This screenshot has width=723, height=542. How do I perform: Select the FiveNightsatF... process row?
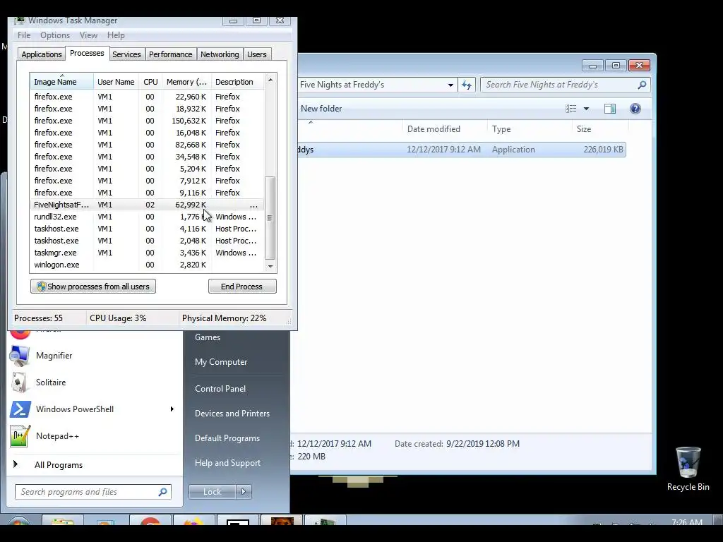point(148,205)
